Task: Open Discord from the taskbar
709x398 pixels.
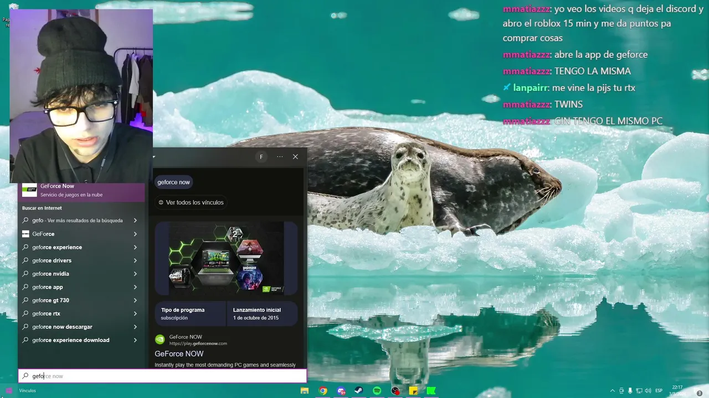Action: click(341, 391)
